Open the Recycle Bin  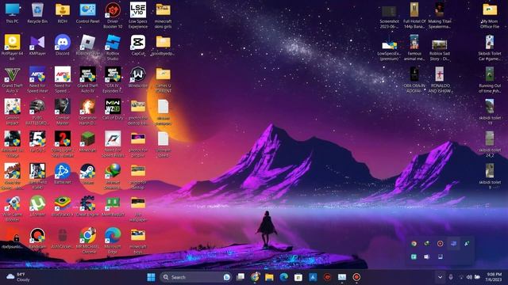point(37,13)
